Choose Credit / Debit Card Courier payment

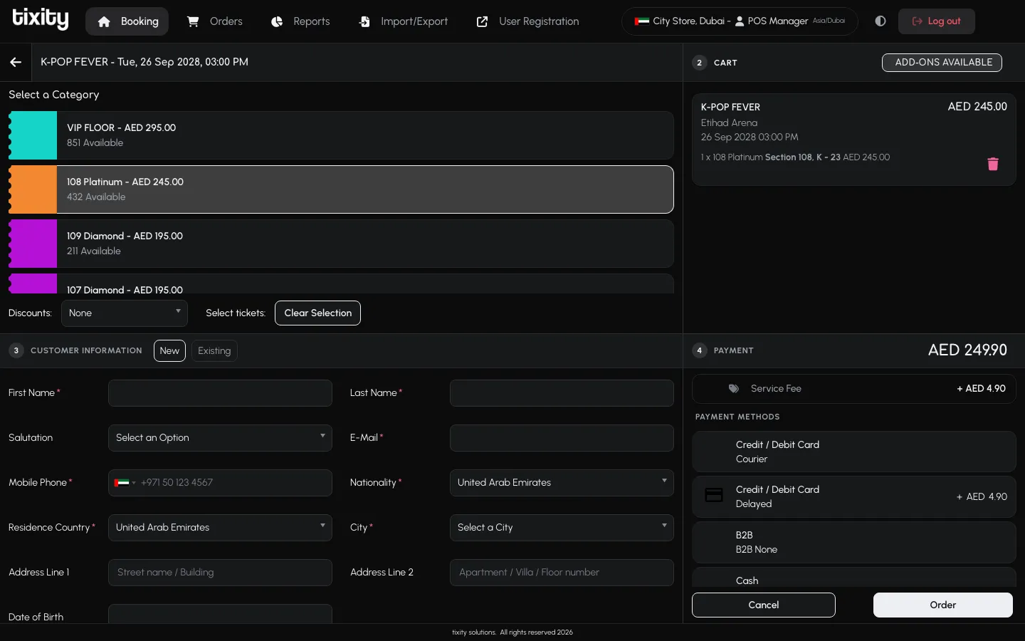pos(854,452)
